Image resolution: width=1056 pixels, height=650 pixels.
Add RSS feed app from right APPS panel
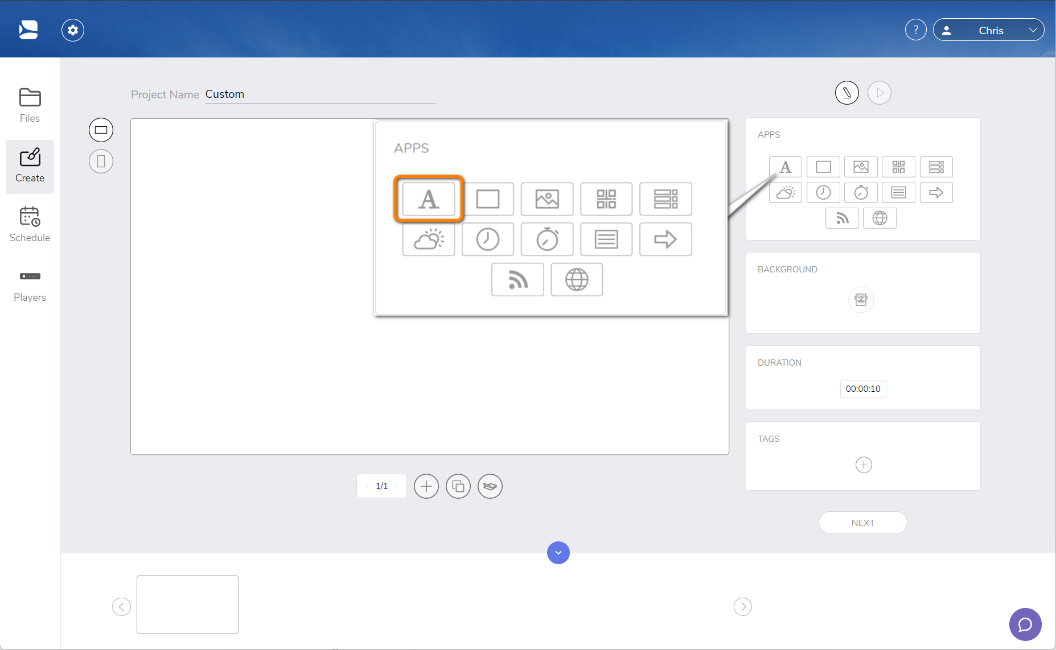842,218
